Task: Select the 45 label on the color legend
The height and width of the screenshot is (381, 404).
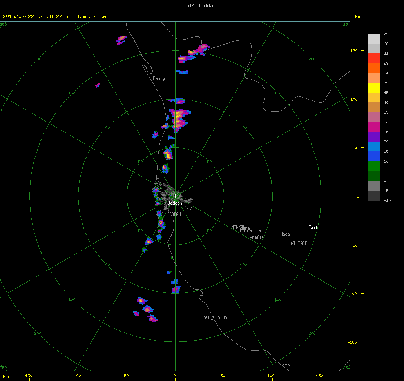Action: [x=386, y=93]
